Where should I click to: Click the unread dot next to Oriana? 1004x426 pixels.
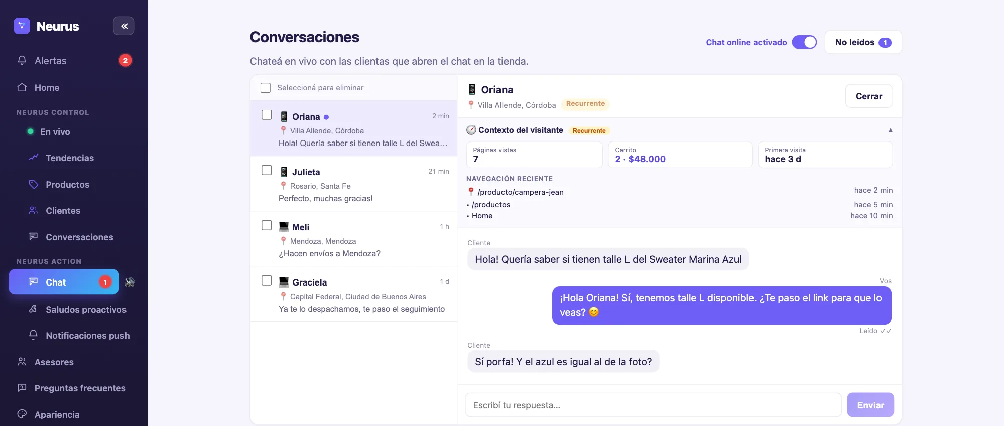326,117
